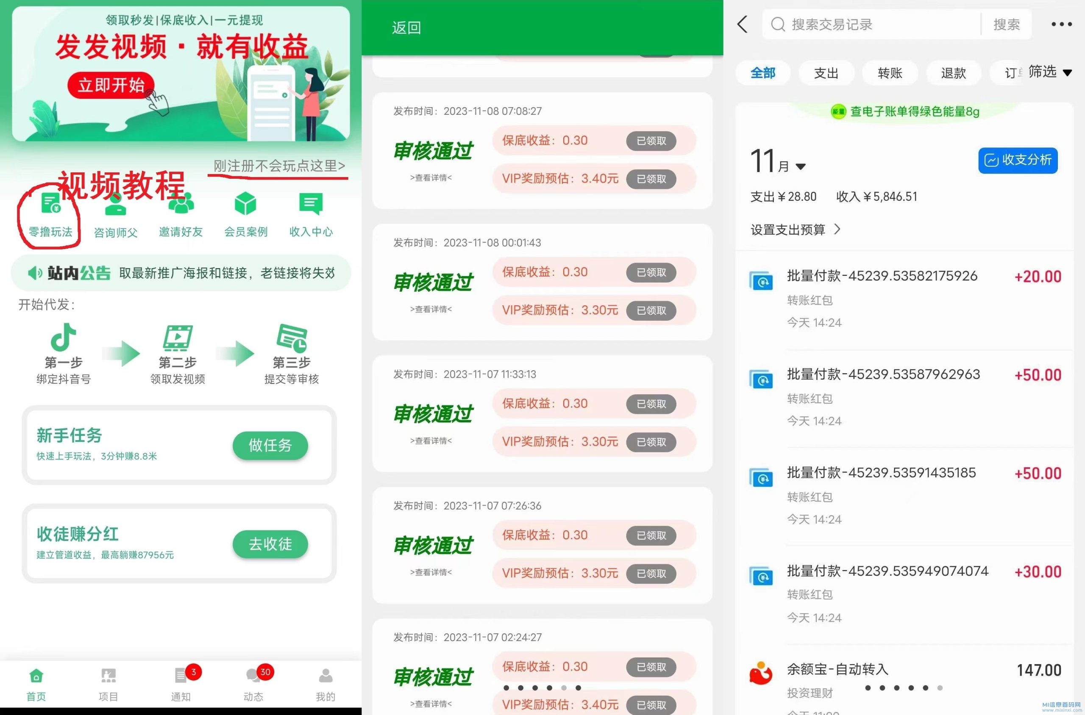Select the 转账 filter tab
The height and width of the screenshot is (715, 1085).
click(890, 73)
